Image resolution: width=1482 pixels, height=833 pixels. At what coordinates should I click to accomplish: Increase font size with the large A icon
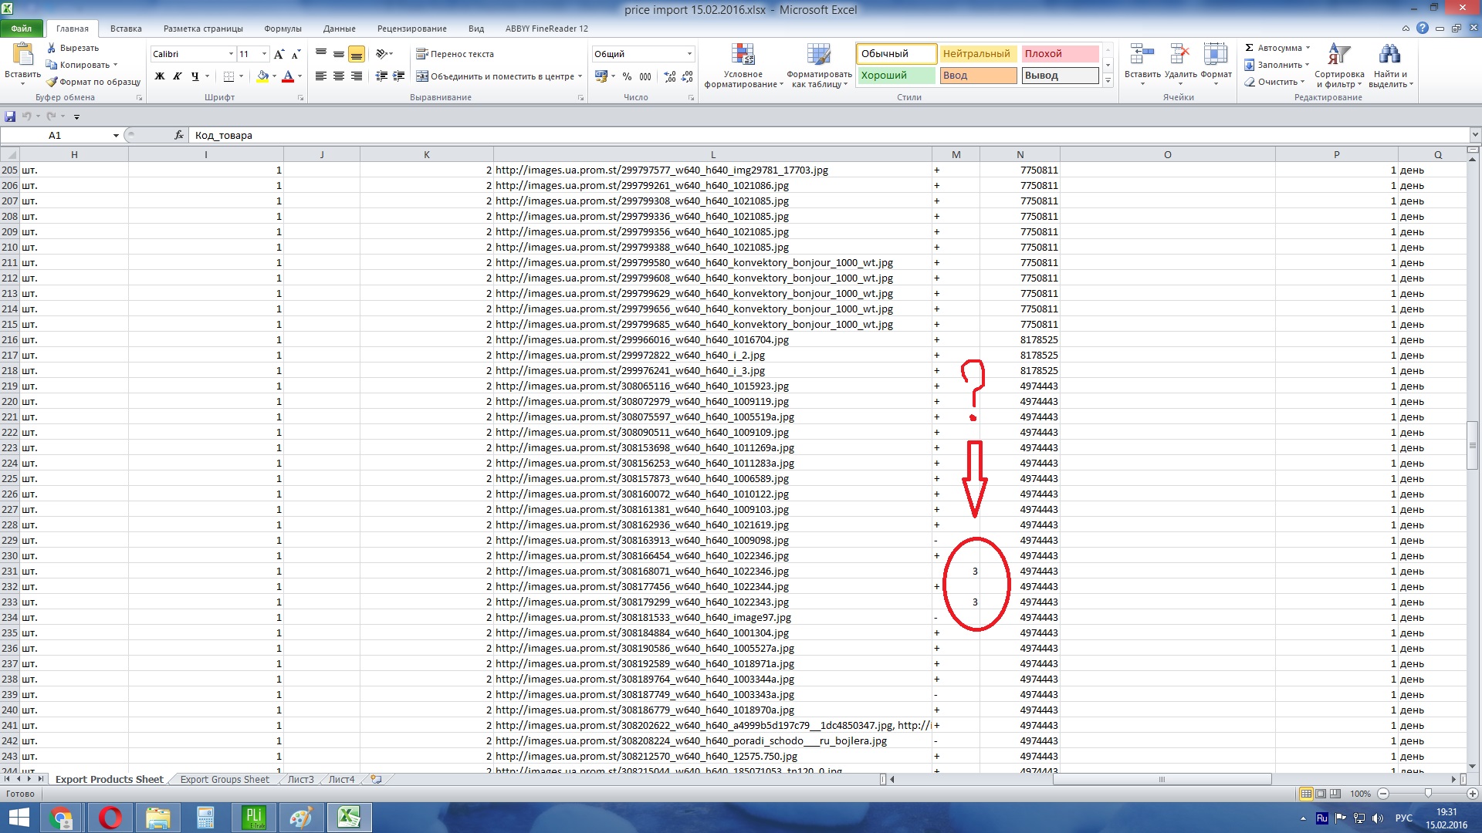tap(279, 54)
